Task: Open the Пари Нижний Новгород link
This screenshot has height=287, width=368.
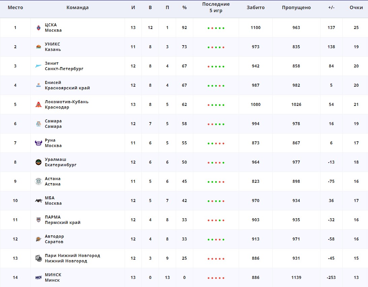Action: pyautogui.click(x=72, y=258)
